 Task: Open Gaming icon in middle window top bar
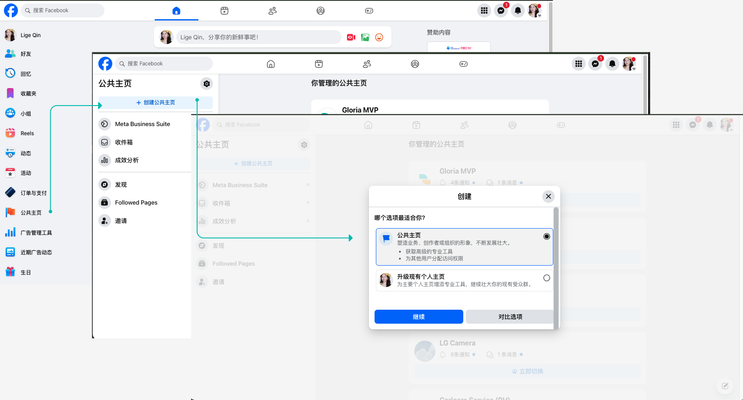click(464, 64)
